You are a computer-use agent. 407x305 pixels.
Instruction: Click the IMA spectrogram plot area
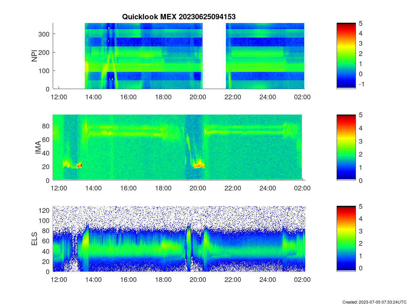[178, 147]
